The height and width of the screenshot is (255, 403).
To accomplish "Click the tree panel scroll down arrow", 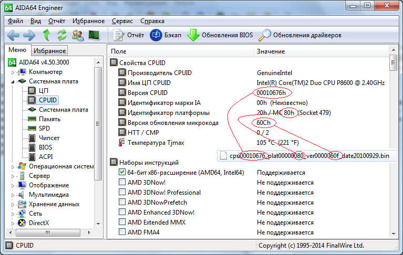I will pyautogui.click(x=98, y=224).
